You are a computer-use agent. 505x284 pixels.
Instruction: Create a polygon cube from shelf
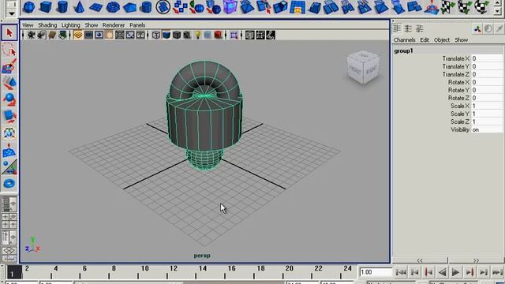(x=46, y=7)
